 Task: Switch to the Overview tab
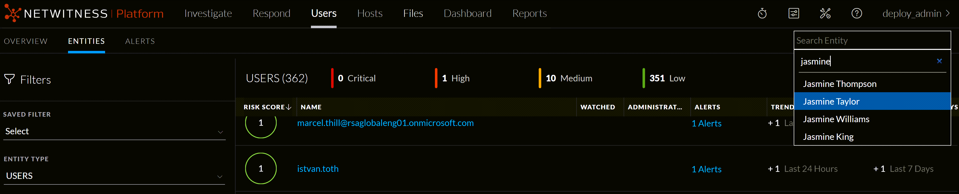[26, 41]
